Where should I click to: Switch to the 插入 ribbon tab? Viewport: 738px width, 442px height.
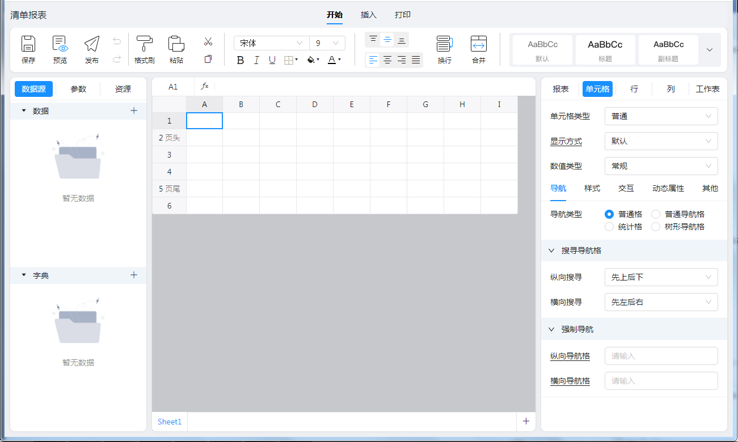tap(369, 15)
